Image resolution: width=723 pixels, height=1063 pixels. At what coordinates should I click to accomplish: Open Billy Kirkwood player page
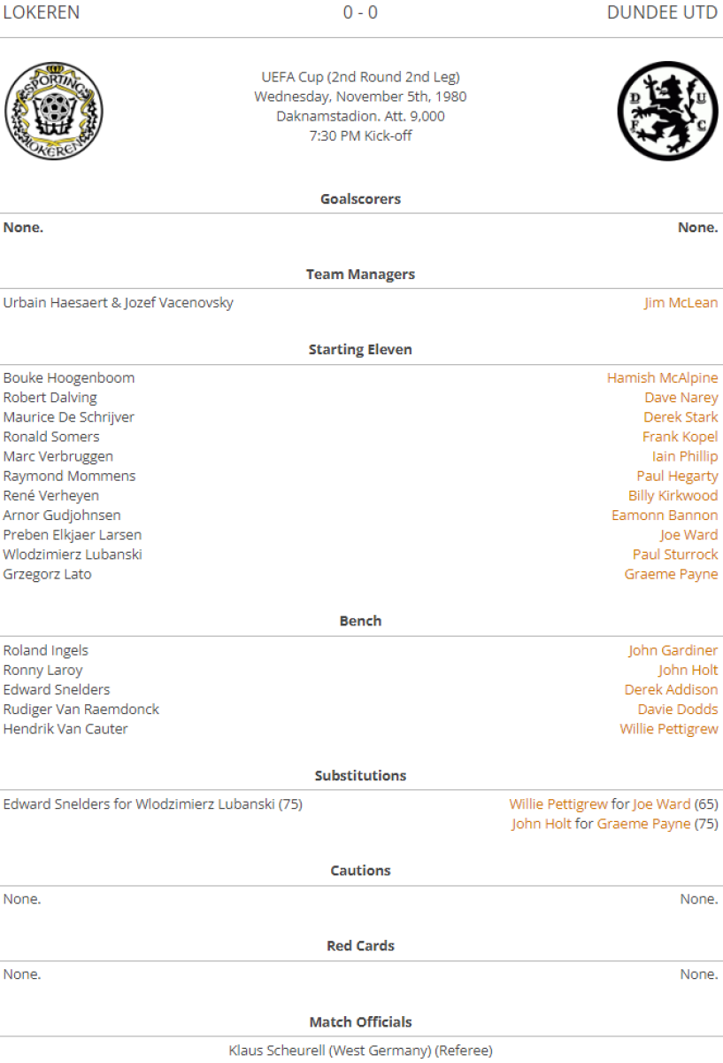[673, 495]
